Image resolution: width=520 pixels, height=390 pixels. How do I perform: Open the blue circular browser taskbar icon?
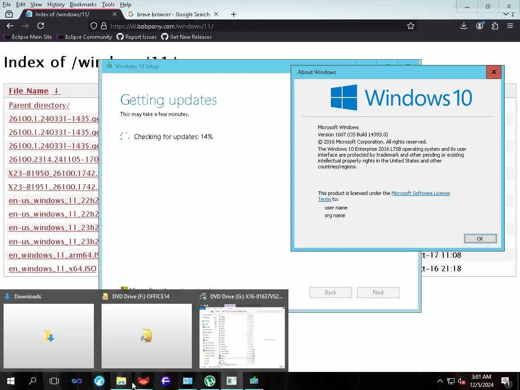pyautogui.click(x=99, y=381)
